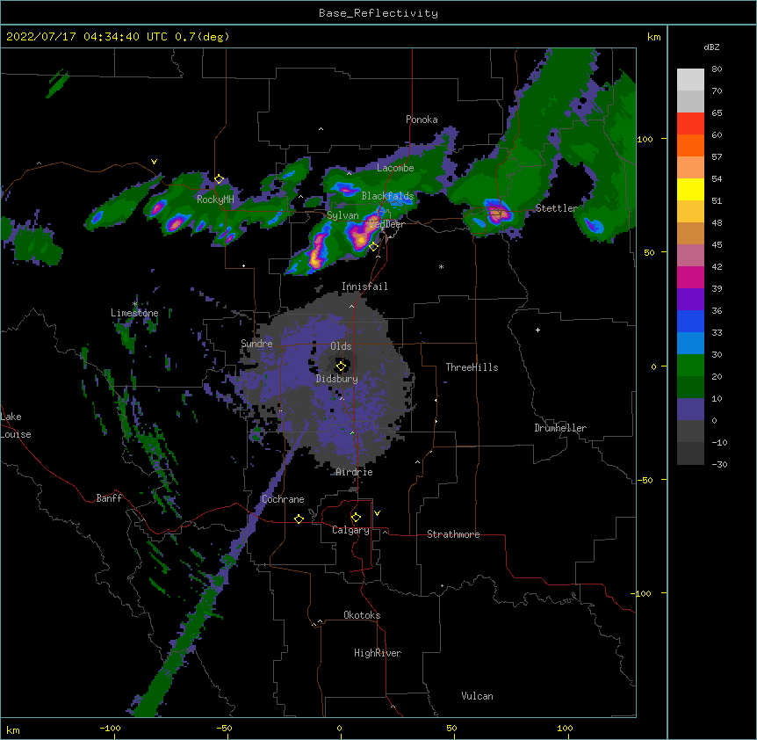
Task: Click the RockyMH map label
Action: point(215,200)
